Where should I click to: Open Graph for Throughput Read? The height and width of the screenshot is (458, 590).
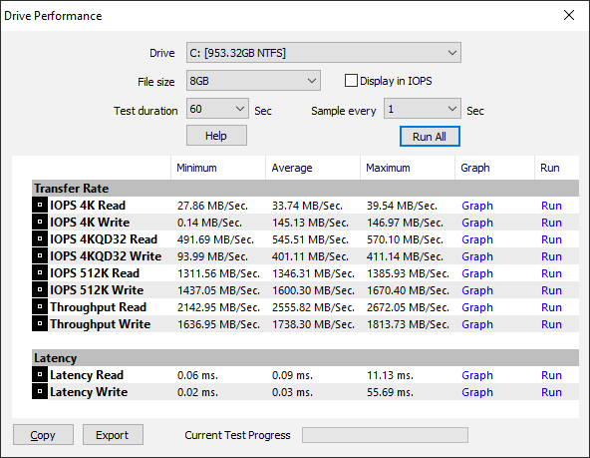tap(477, 307)
